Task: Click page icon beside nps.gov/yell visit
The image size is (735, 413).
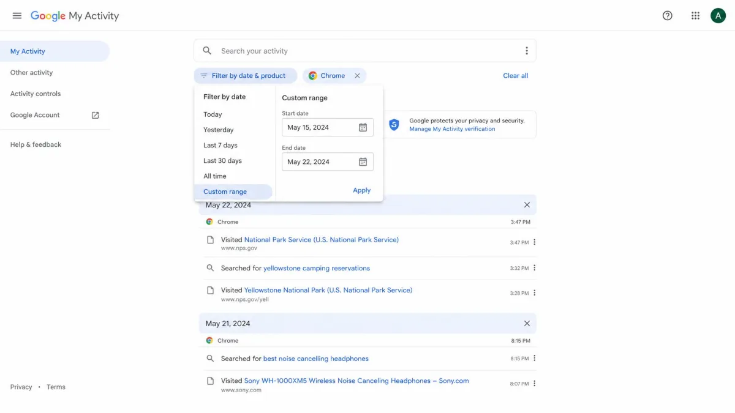Action: [210, 291]
